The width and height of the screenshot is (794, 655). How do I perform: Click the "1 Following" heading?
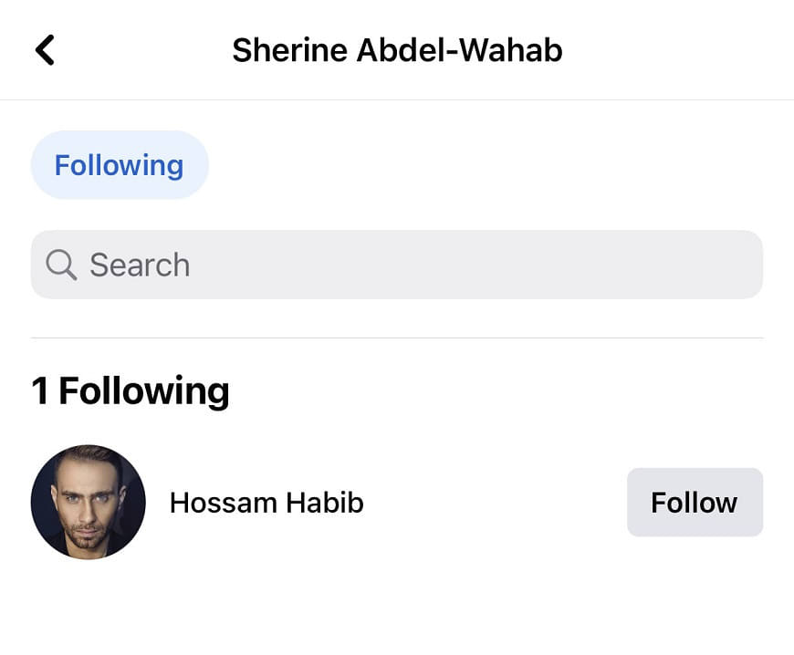pyautogui.click(x=131, y=391)
